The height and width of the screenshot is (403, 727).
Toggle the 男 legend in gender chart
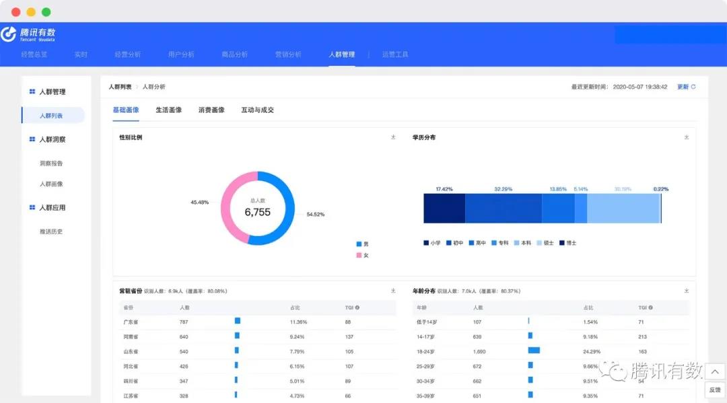362,244
